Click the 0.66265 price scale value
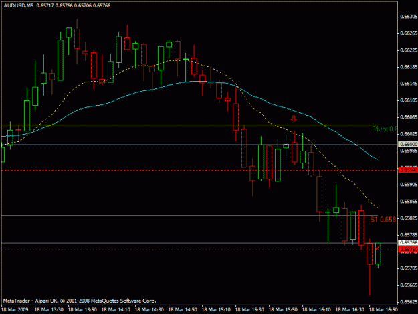 [x=409, y=33]
